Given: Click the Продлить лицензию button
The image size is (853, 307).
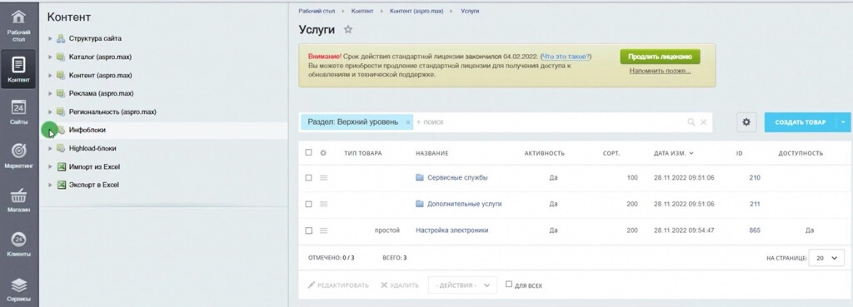Looking at the screenshot, I should tap(660, 57).
